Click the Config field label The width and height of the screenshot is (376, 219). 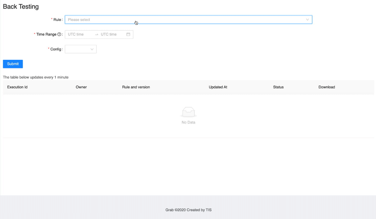coord(56,49)
